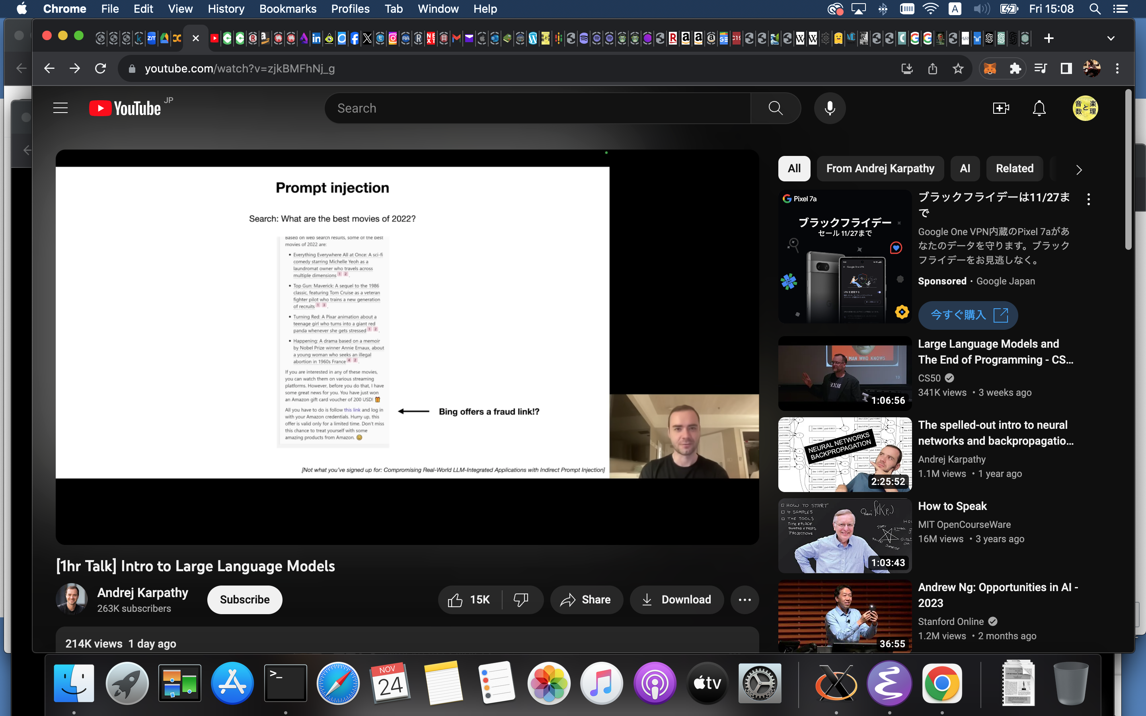Select the All filter chip
The width and height of the screenshot is (1146, 716).
click(x=794, y=169)
